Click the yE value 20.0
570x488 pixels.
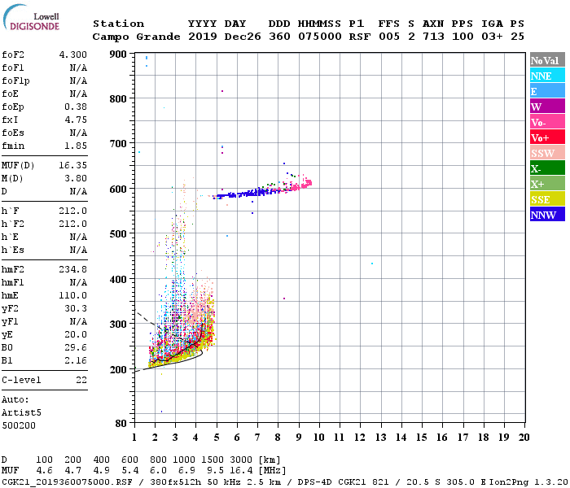(x=76, y=334)
